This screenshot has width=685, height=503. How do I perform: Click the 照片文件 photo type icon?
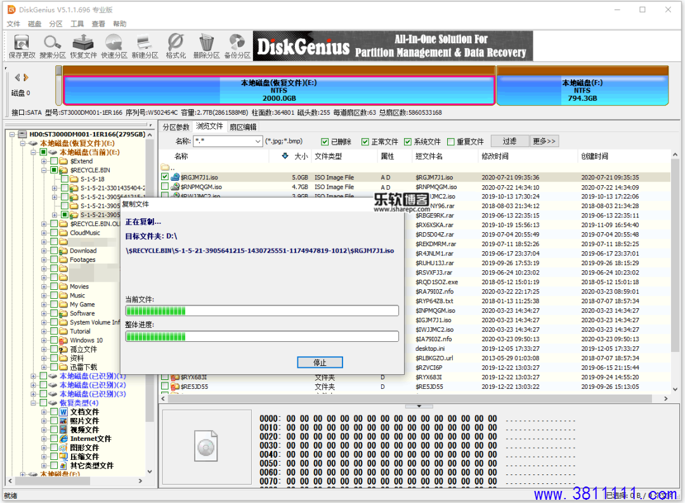tap(64, 421)
